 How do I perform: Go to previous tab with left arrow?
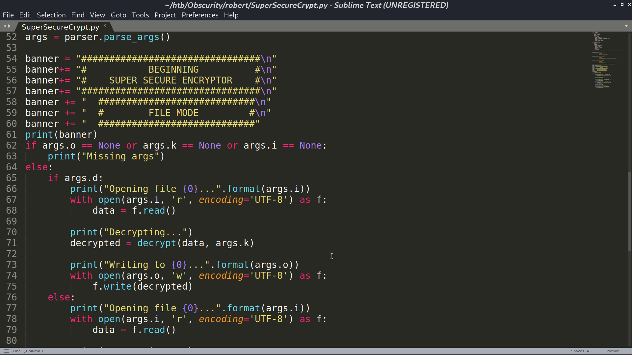(5, 26)
